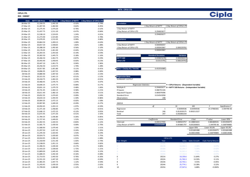The height and width of the screenshot is (177, 250).
Task: Click NIFTY price "21,407.95" in 27-Mar-25 row
Action: point(41,26)
